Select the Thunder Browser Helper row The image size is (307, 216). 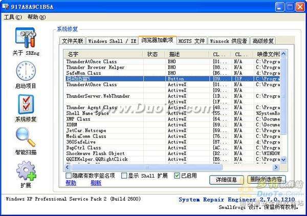172,68
